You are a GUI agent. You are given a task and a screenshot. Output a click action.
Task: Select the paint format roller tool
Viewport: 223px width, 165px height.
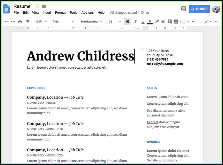pos(27,22)
